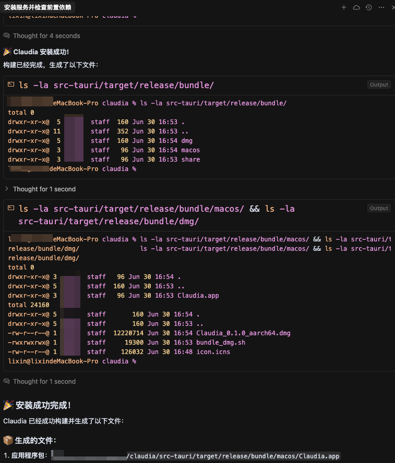Click the 'share' directory row in listing
Screen dimensions: 395x463
click(x=104, y=160)
